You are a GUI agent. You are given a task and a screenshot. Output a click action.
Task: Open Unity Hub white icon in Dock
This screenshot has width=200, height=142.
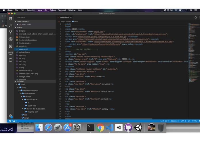pyautogui.click(x=119, y=127)
